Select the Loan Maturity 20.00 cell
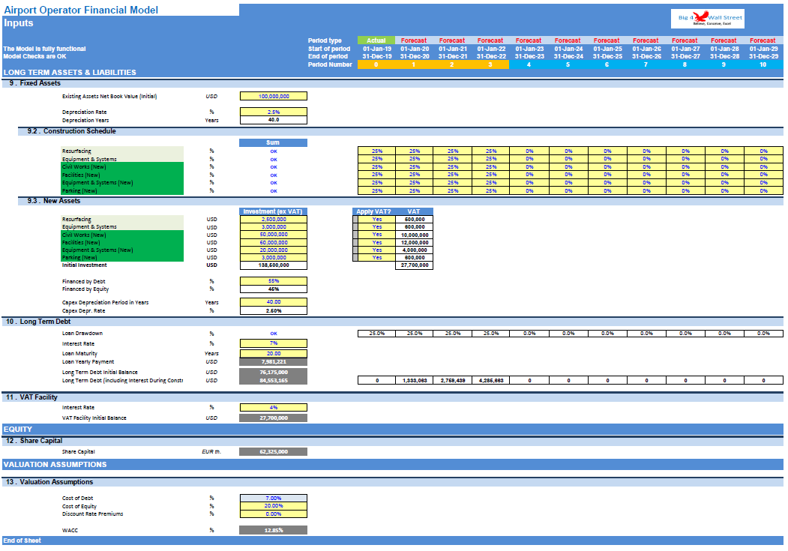 (x=274, y=354)
